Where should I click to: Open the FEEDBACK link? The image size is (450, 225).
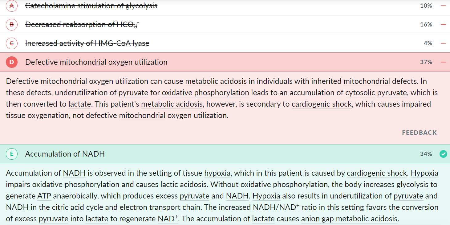[419, 133]
